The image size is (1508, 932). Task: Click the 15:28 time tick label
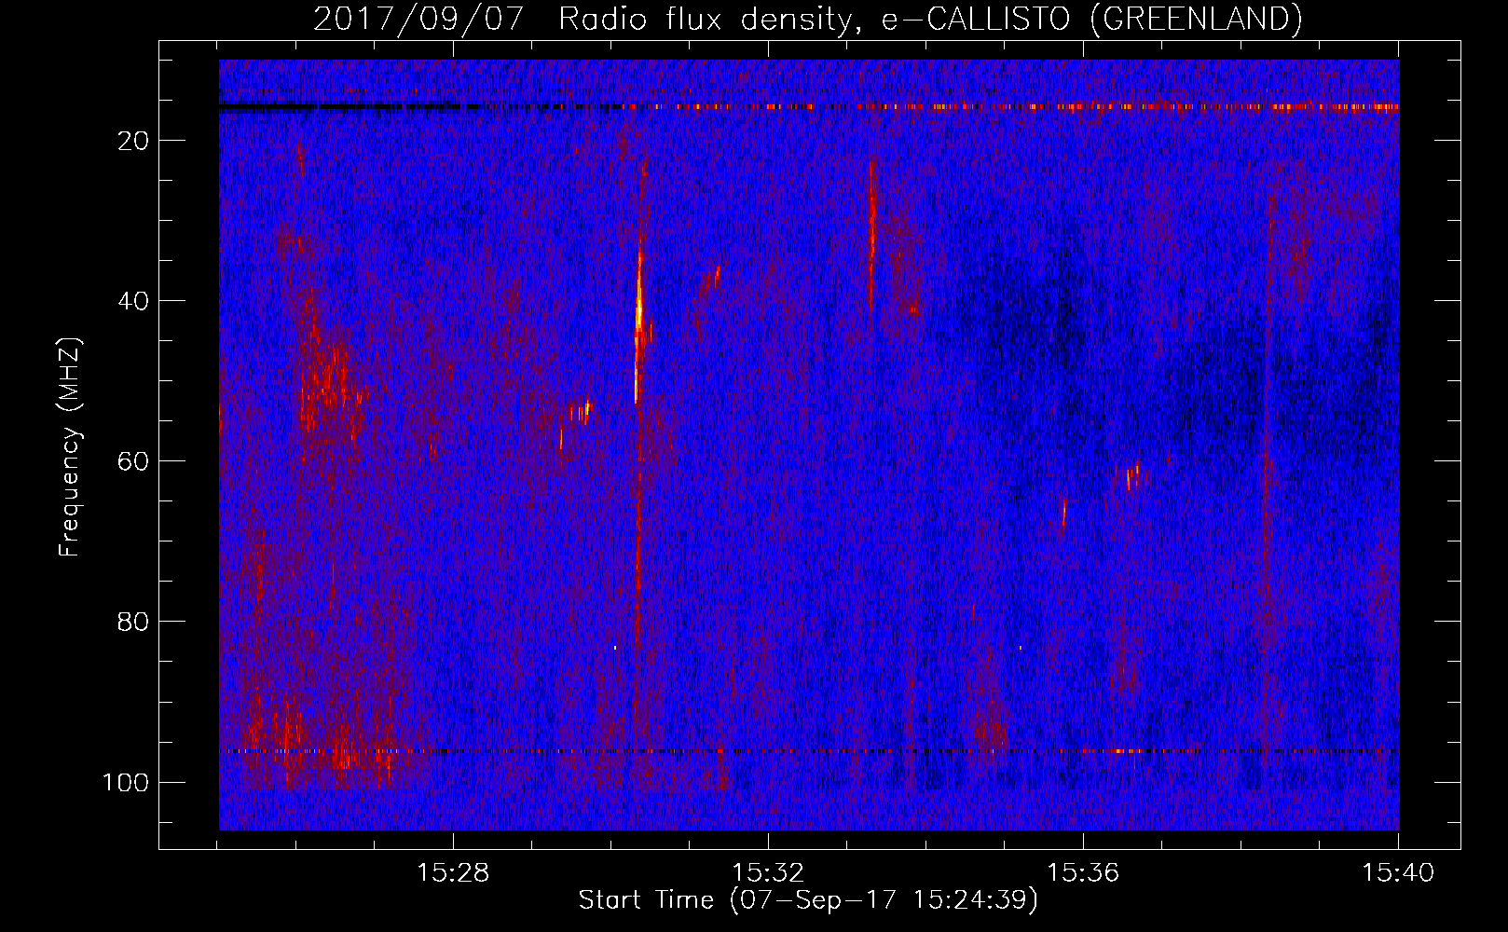coord(453,873)
